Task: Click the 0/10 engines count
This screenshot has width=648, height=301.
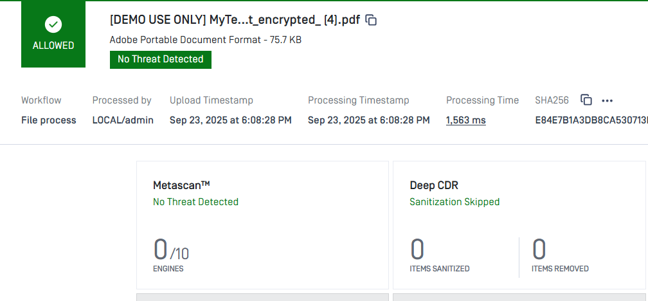Action: tap(171, 250)
